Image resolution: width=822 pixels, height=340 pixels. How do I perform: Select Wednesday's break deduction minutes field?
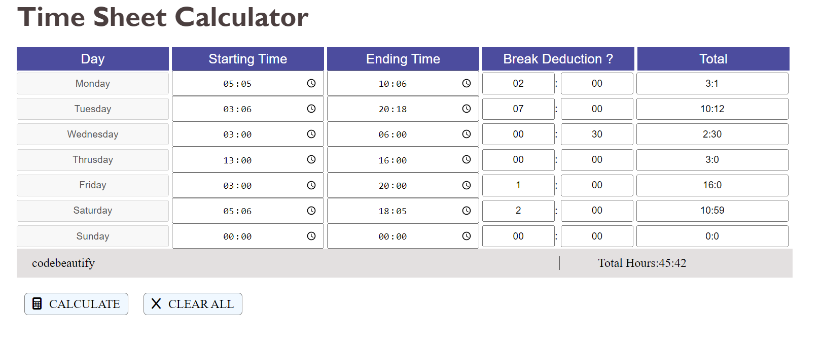(x=596, y=134)
